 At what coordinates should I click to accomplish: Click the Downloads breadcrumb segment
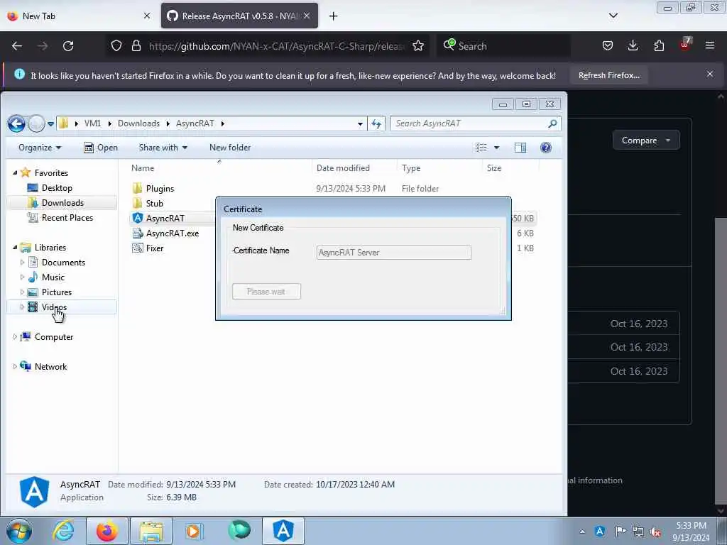(138, 123)
